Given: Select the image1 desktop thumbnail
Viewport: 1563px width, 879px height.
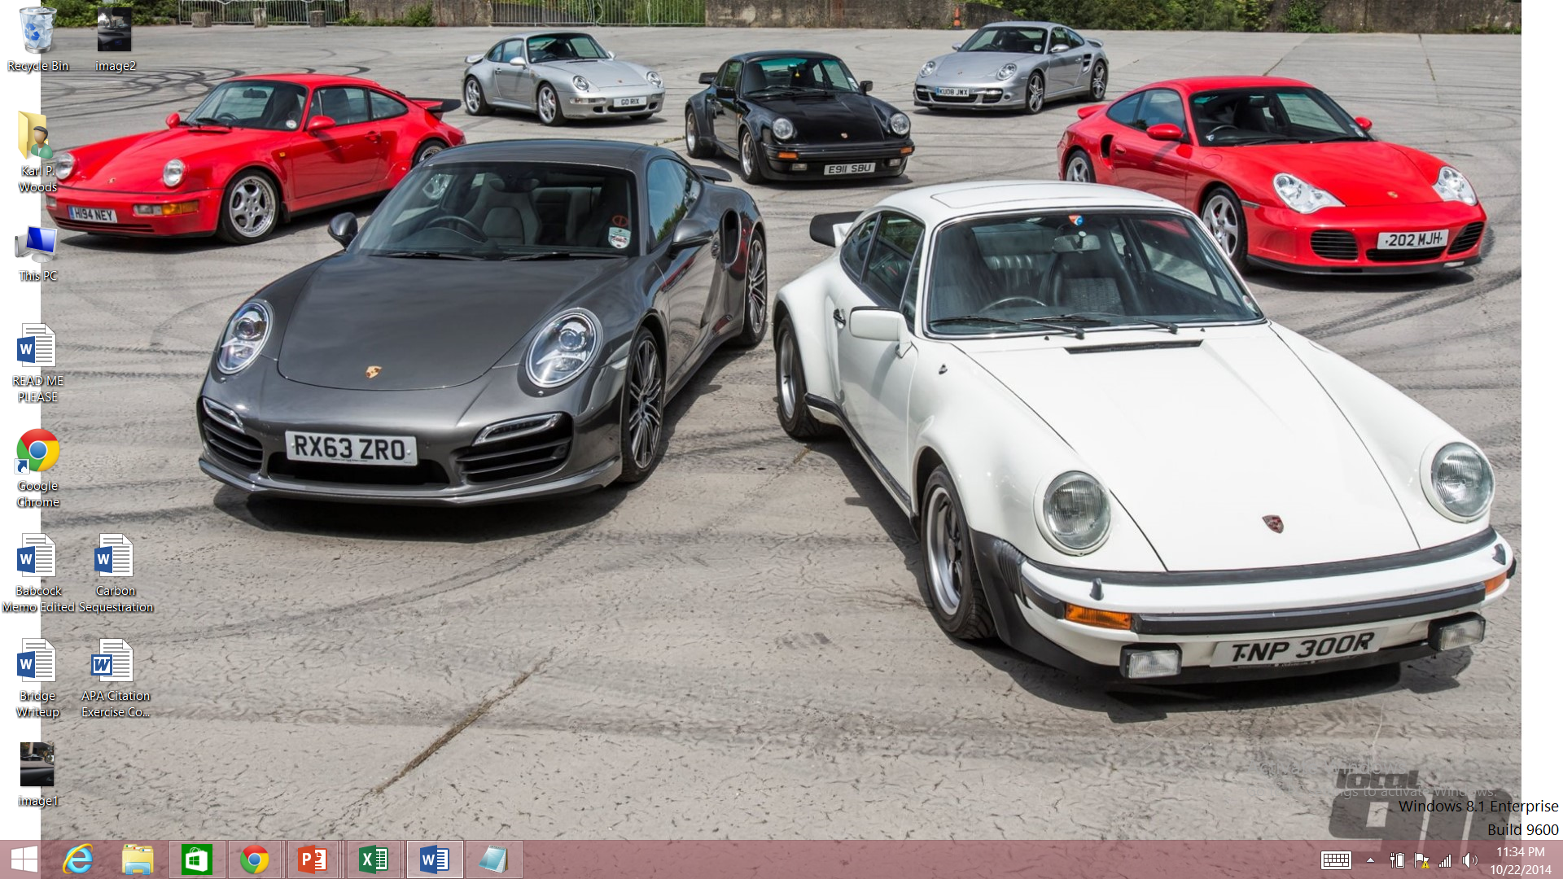Looking at the screenshot, I should pos(37,775).
